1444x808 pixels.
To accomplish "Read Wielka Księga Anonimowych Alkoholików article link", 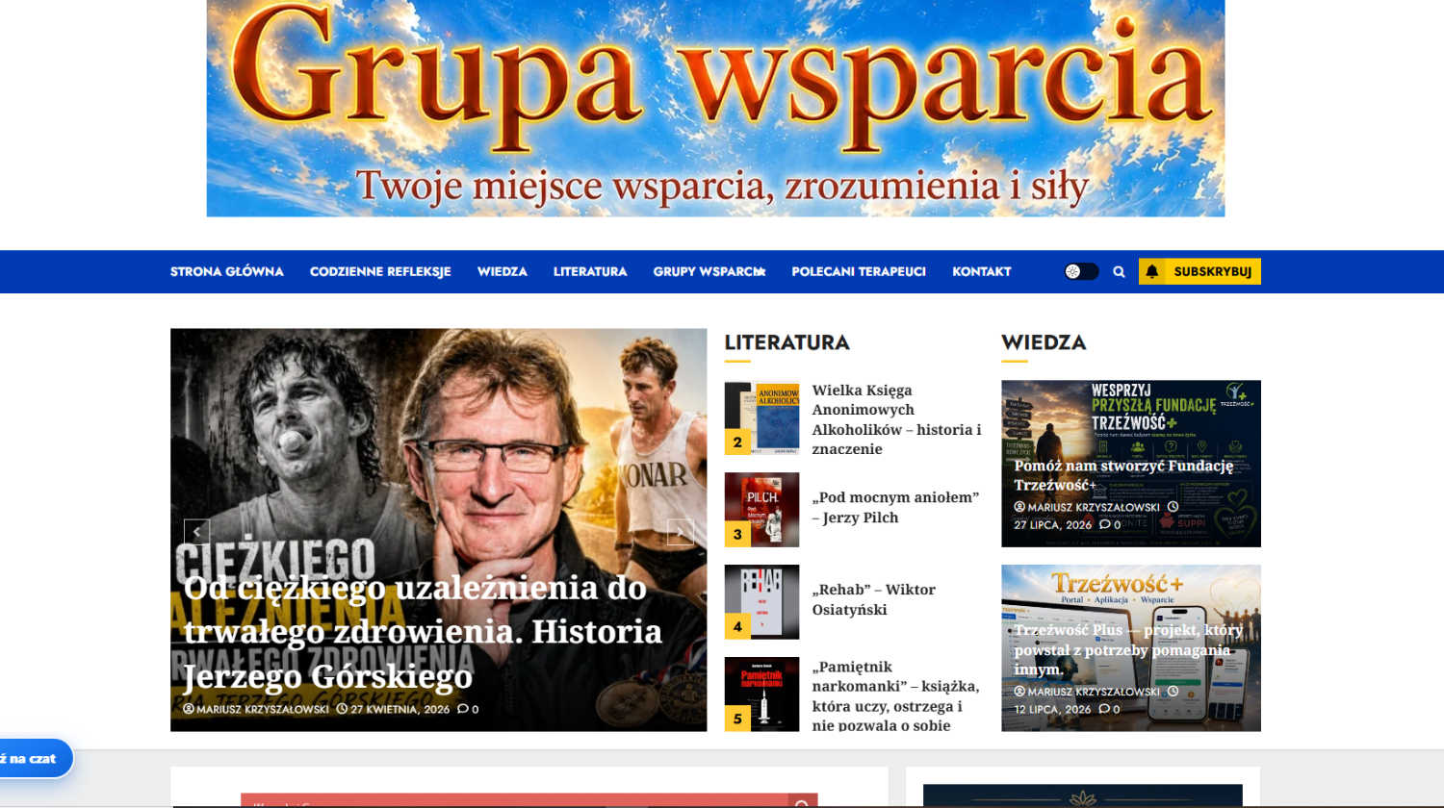I will (x=897, y=419).
